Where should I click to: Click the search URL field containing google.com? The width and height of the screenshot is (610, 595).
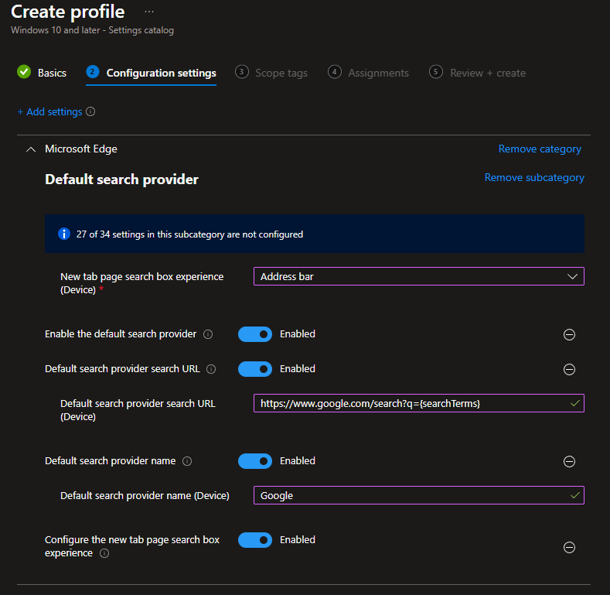pos(418,403)
